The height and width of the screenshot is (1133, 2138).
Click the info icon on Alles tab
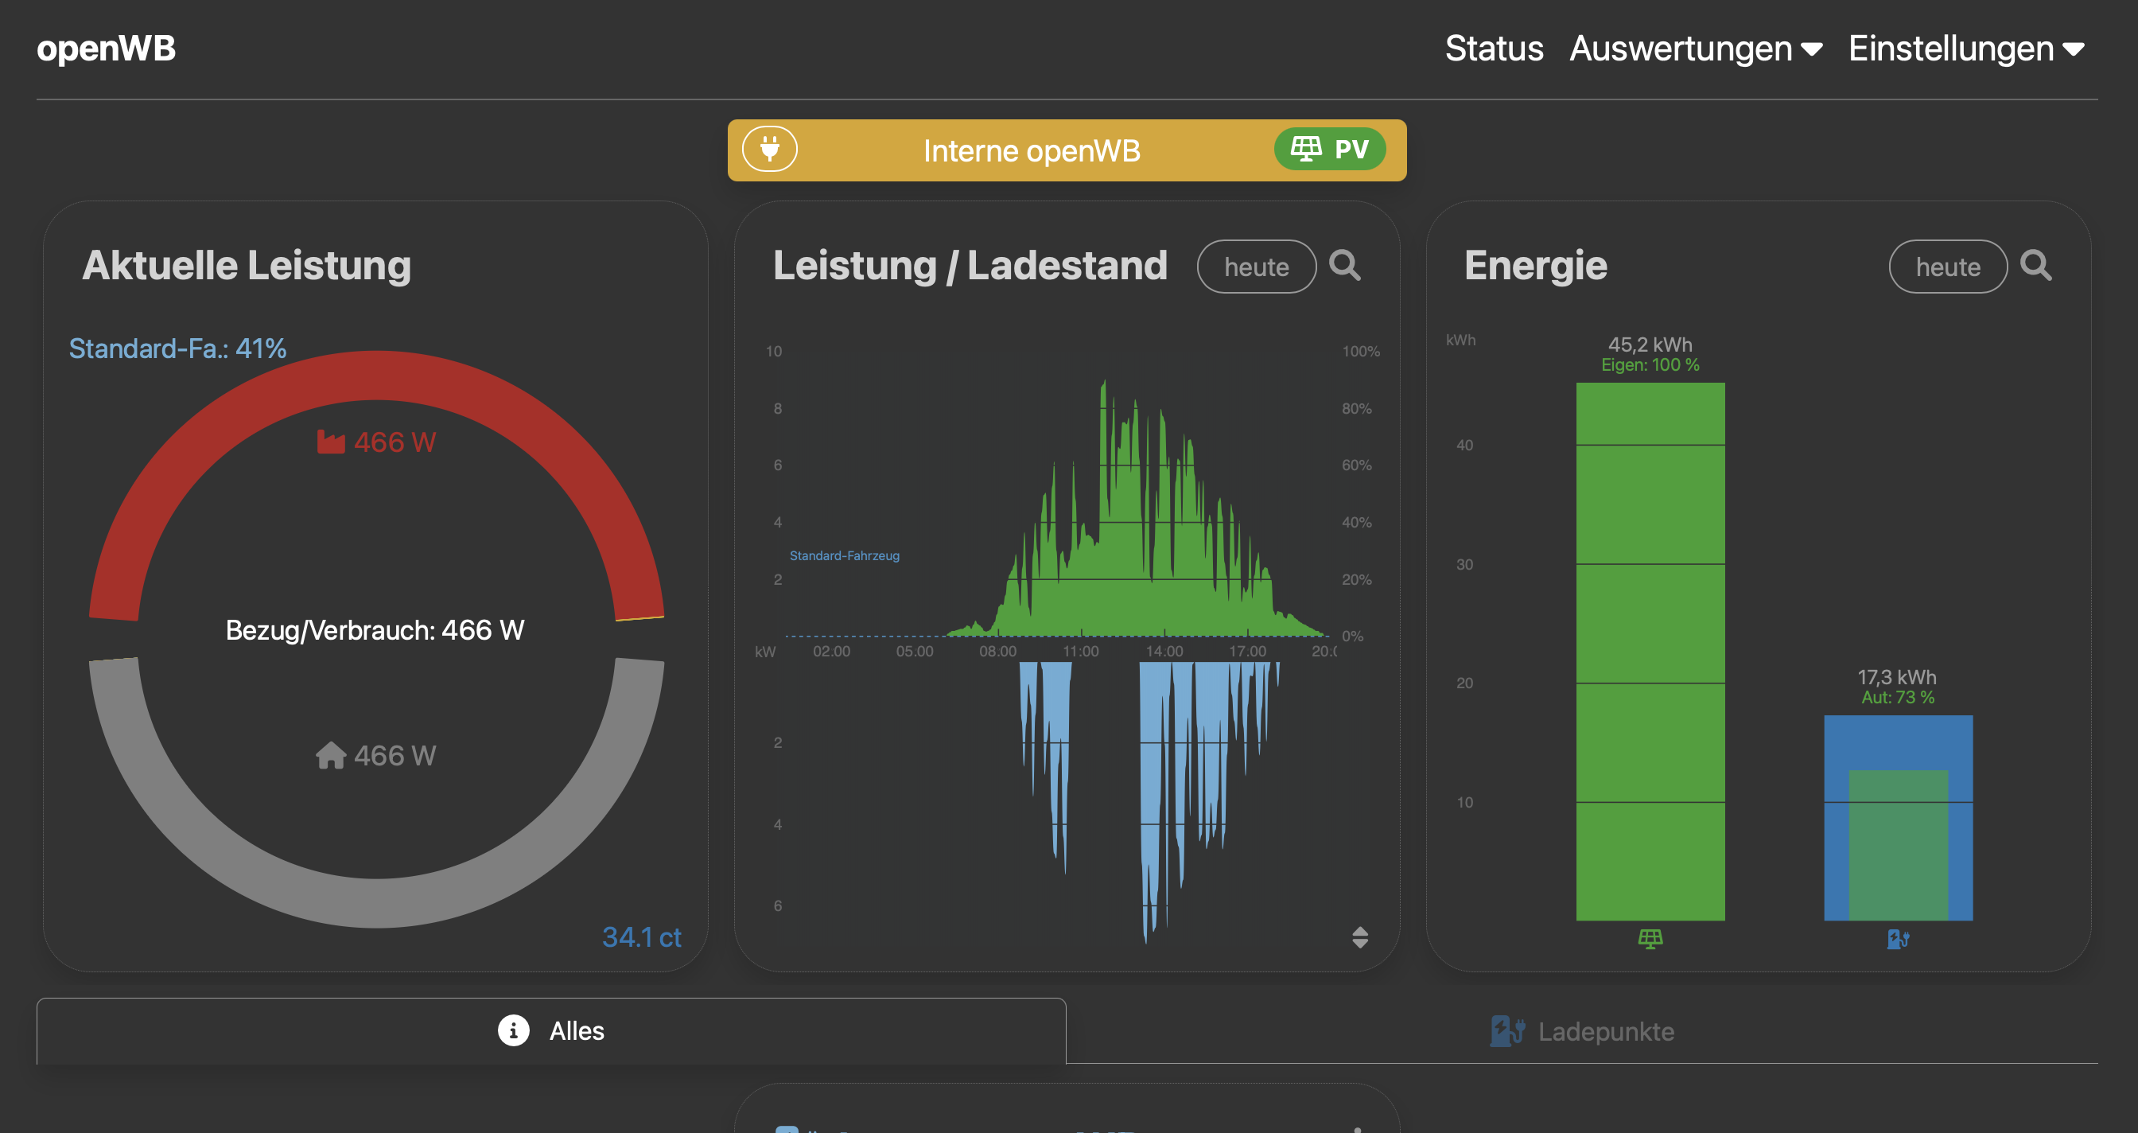tap(513, 1031)
